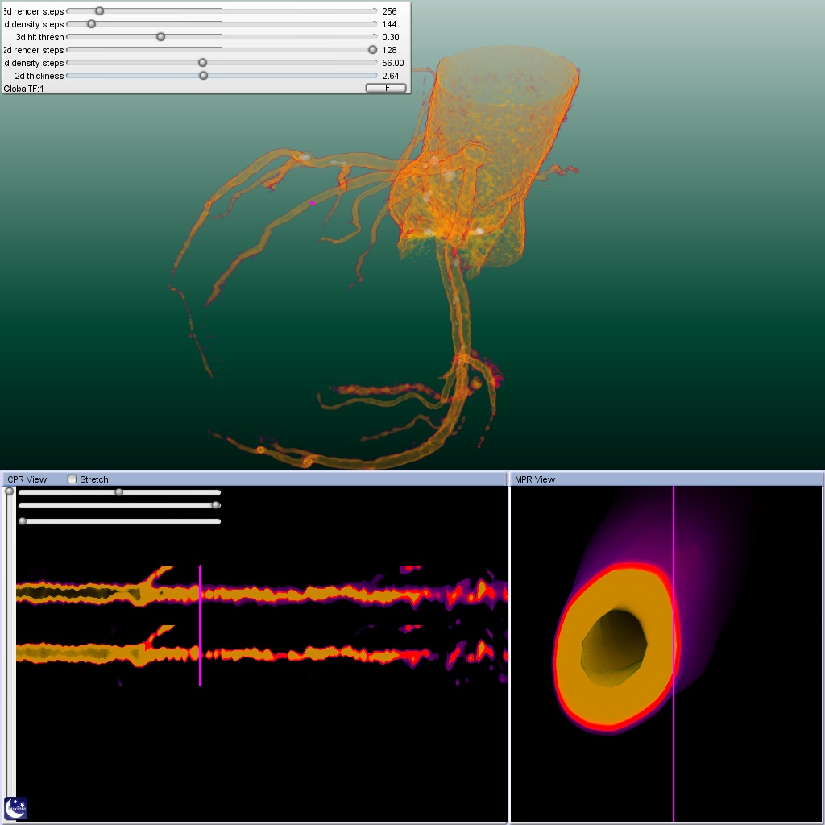Click the first horizontal CPR slider handle

click(x=119, y=492)
